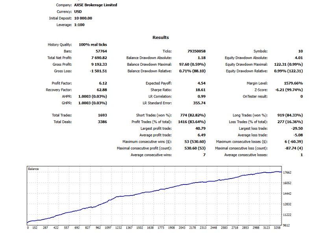Click the Balance label in the chart
The width and height of the screenshot is (326, 236).
[x=33, y=169]
